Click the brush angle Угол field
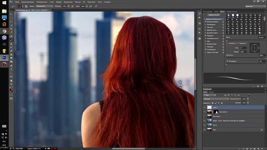This screenshot has height=150, width=267. pos(243,48)
